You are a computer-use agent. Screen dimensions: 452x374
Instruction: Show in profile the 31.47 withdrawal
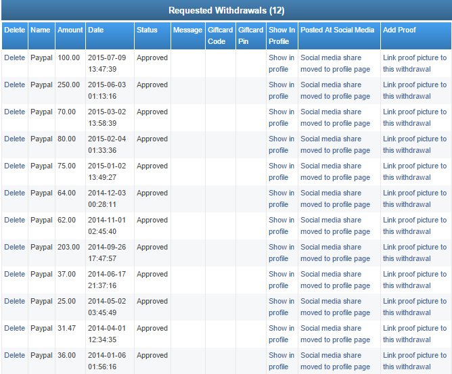[x=281, y=334]
